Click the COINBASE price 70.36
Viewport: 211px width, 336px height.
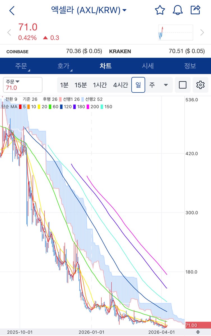pos(84,51)
